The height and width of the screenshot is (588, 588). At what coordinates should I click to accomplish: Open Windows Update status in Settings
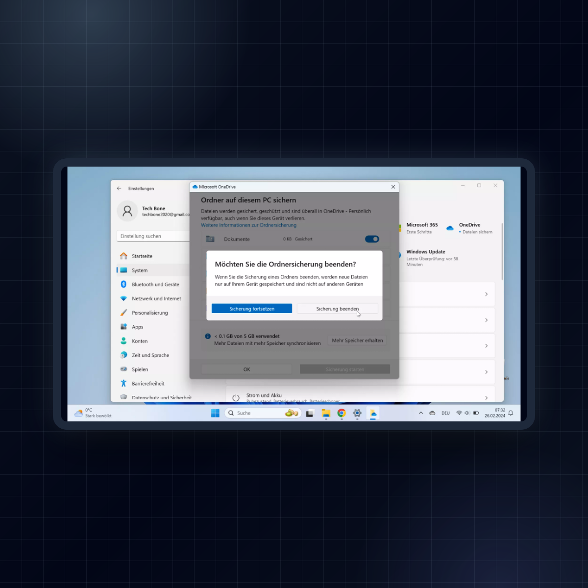pos(432,258)
